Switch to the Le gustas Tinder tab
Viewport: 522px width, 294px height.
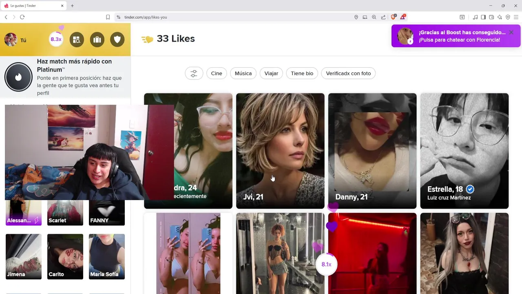pyautogui.click(x=33, y=6)
